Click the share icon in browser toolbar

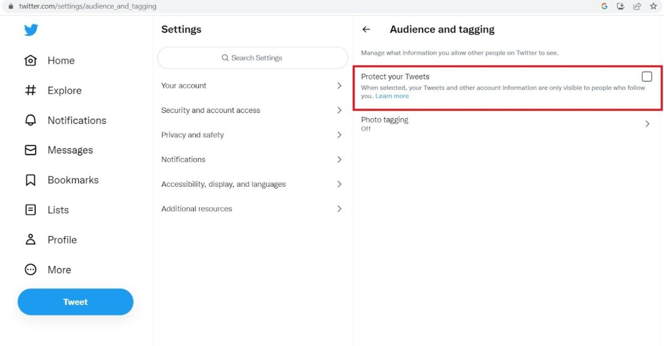[637, 7]
